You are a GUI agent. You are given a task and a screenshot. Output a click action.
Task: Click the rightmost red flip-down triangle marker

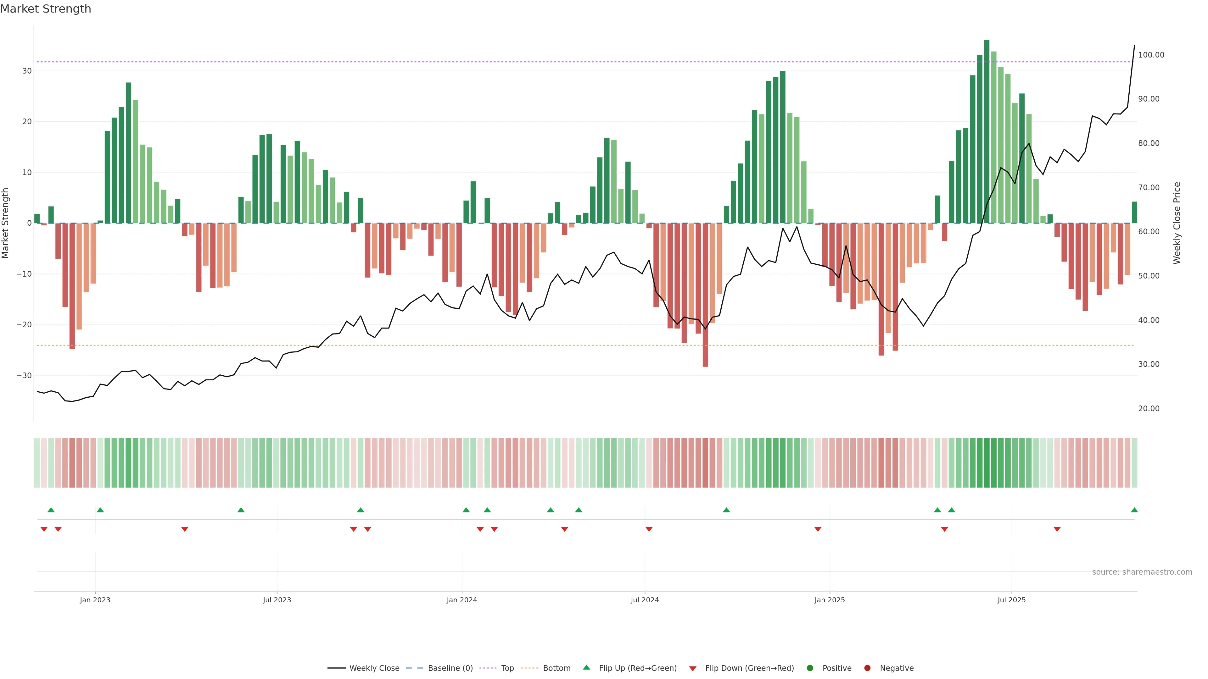coord(1057,529)
